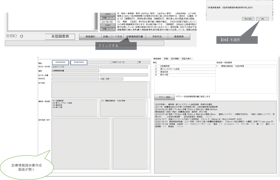Image resolution: width=280 pixels, height=180 pixels.
Task: Select row 1 2型糖尿病 in 病名 list
Action: click(x=185, y=66)
